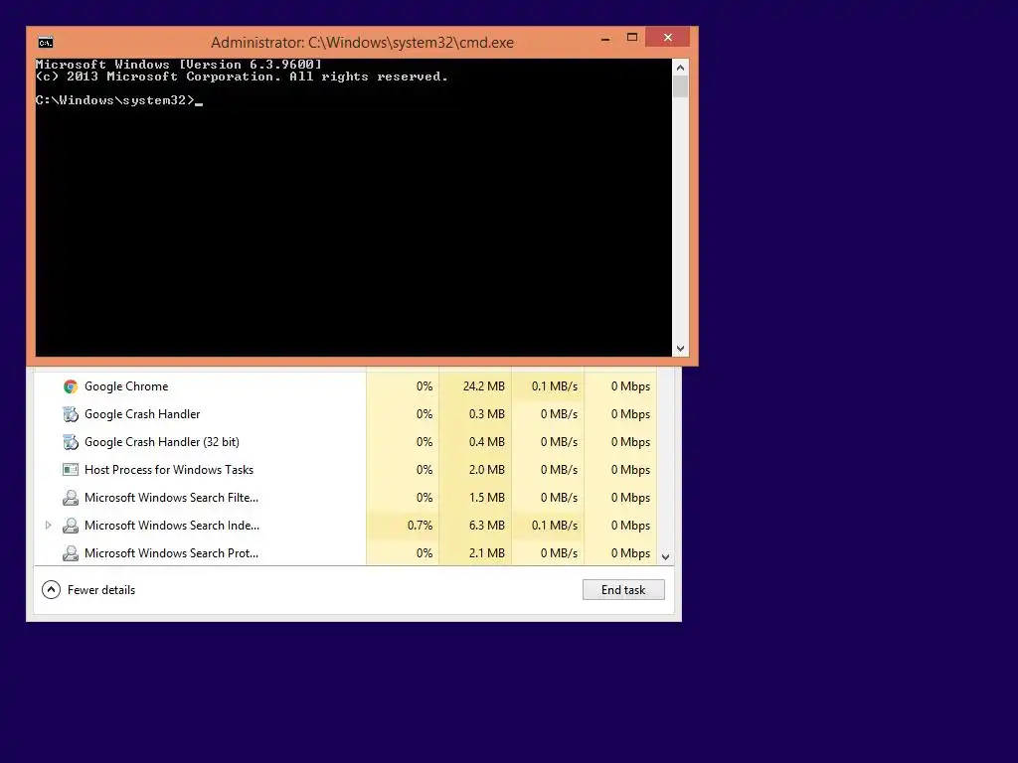1018x763 pixels.
Task: Collapse Task Manager with Fewer details
Action: pyautogui.click(x=88, y=590)
